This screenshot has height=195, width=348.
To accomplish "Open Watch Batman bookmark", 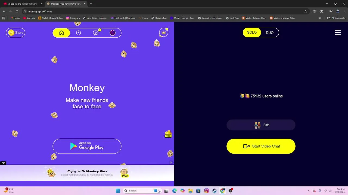I will [254, 18].
